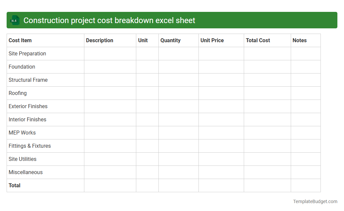The height and width of the screenshot is (211, 344).
Task: Select the Notes column header
Action: click(x=300, y=40)
